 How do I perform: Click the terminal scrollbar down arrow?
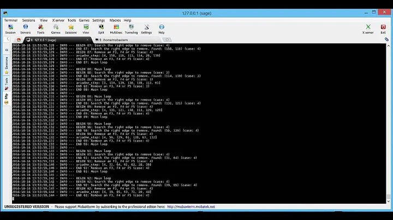[x=389, y=201]
